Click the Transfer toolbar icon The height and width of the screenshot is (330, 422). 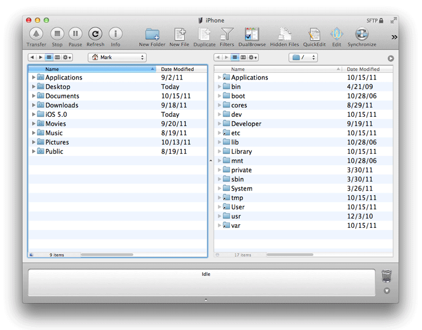pos(36,34)
